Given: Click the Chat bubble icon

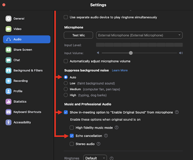Looking at the screenshot, I should (8, 60).
